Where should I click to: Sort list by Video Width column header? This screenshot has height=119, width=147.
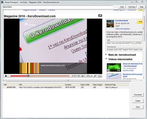tap(85, 85)
